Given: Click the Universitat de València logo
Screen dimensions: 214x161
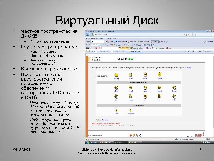Looking at the screenshot, I should coord(95,59).
